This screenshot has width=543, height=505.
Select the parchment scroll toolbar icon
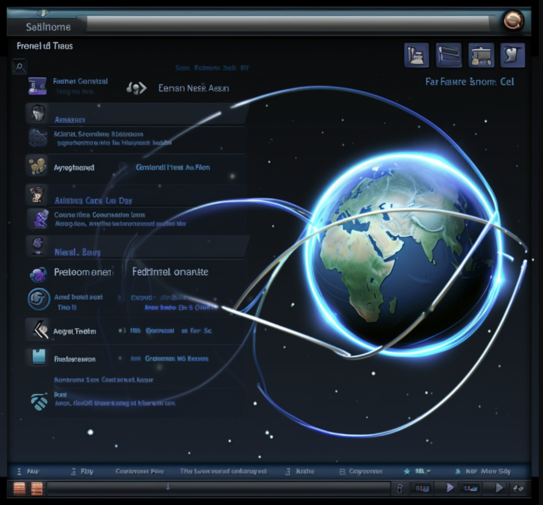coord(513,55)
